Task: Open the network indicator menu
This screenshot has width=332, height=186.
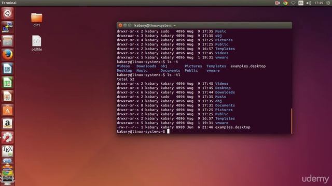Action: (x=293, y=3)
